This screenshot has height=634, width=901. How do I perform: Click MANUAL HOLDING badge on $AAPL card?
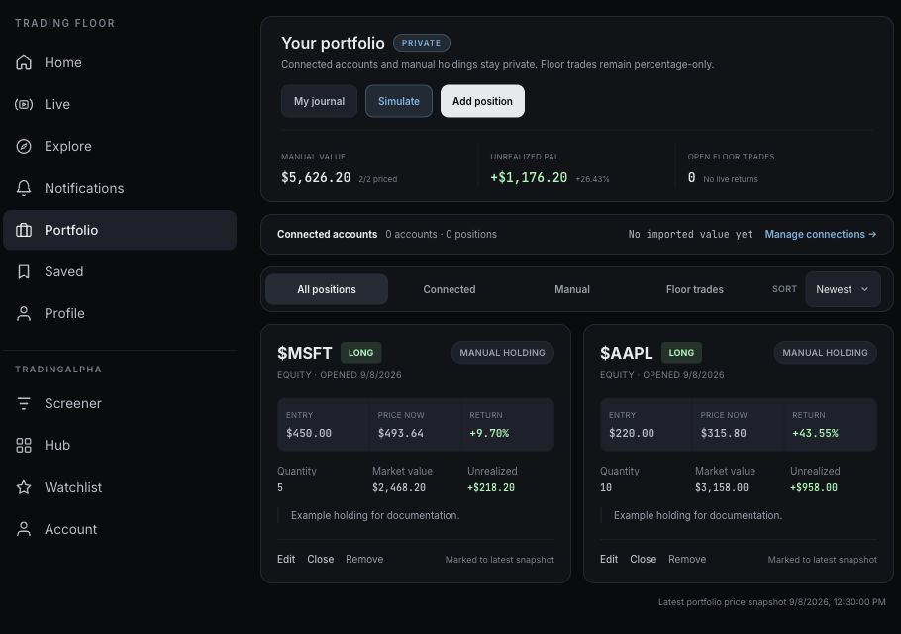pos(825,353)
